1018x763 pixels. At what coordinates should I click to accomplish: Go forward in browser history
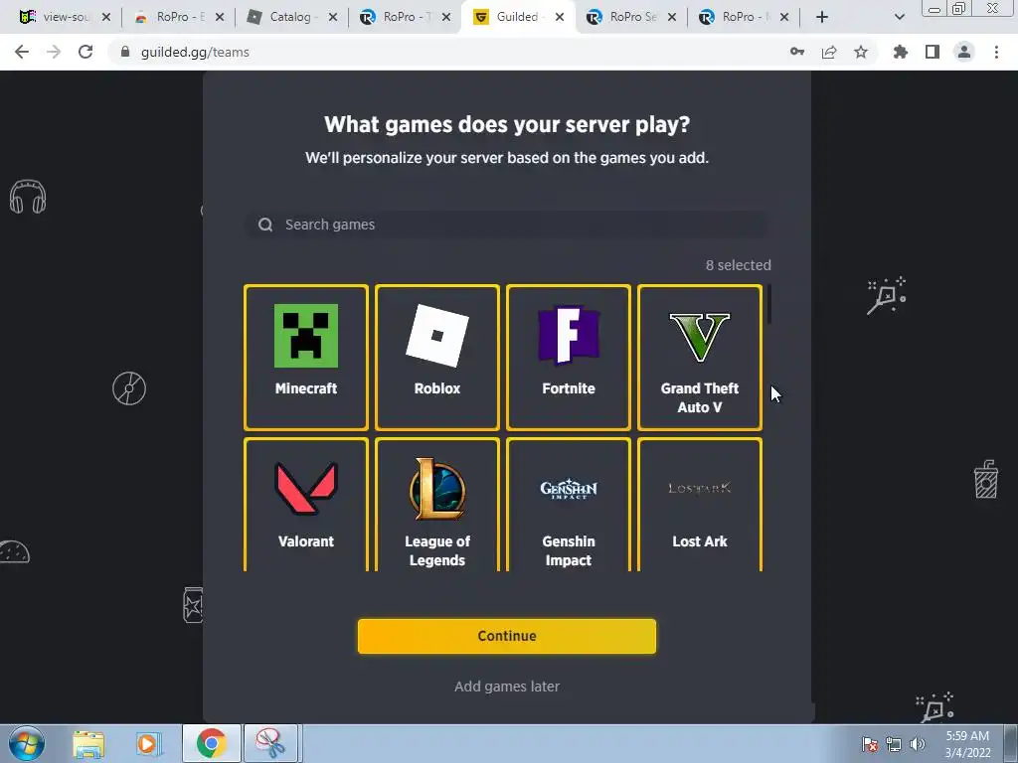(54, 52)
